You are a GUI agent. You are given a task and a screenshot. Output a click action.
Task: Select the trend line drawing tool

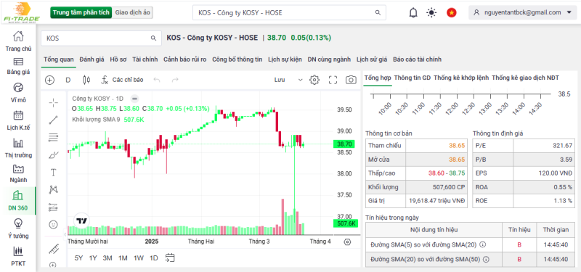pyautogui.click(x=54, y=120)
